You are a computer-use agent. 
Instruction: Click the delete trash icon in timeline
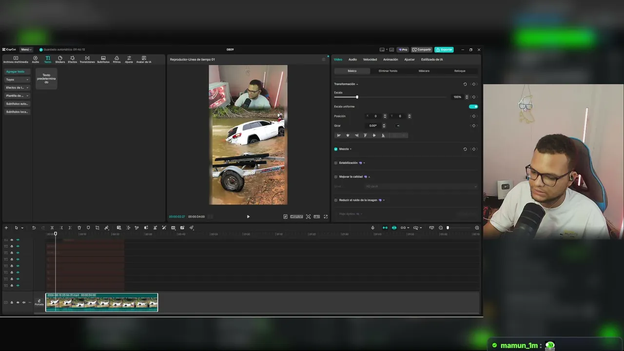[x=79, y=228]
